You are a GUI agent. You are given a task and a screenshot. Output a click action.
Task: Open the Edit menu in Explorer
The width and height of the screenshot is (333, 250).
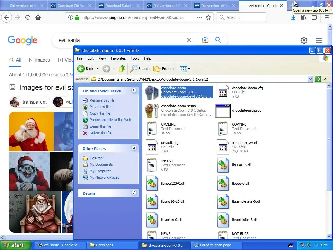(90, 58)
